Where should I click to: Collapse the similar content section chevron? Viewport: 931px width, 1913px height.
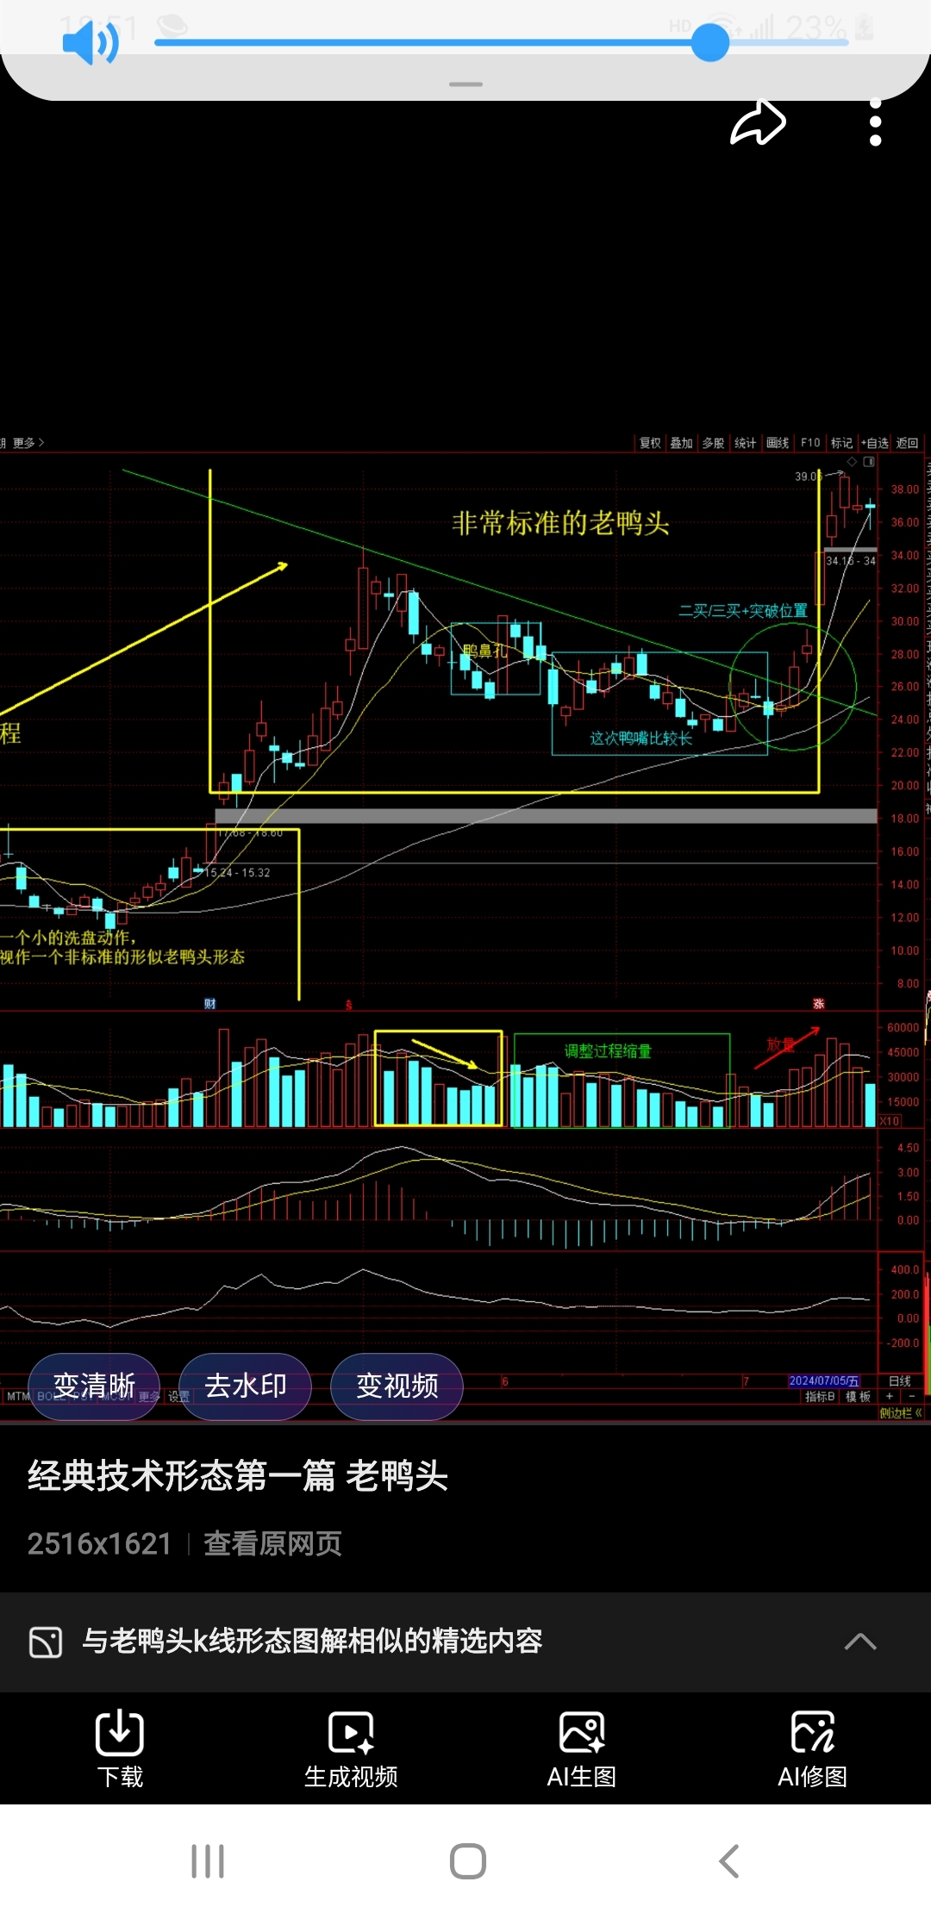point(860,1642)
